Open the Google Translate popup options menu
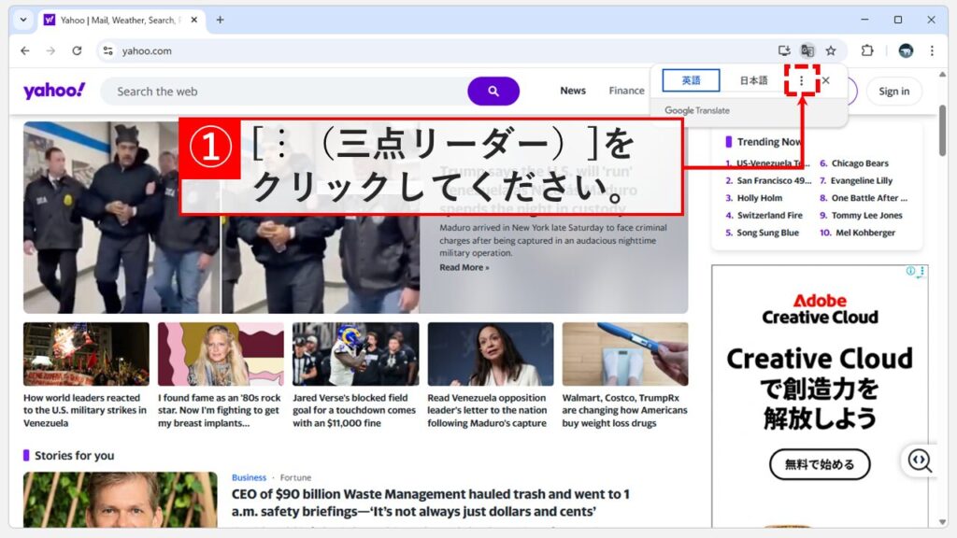 (802, 80)
